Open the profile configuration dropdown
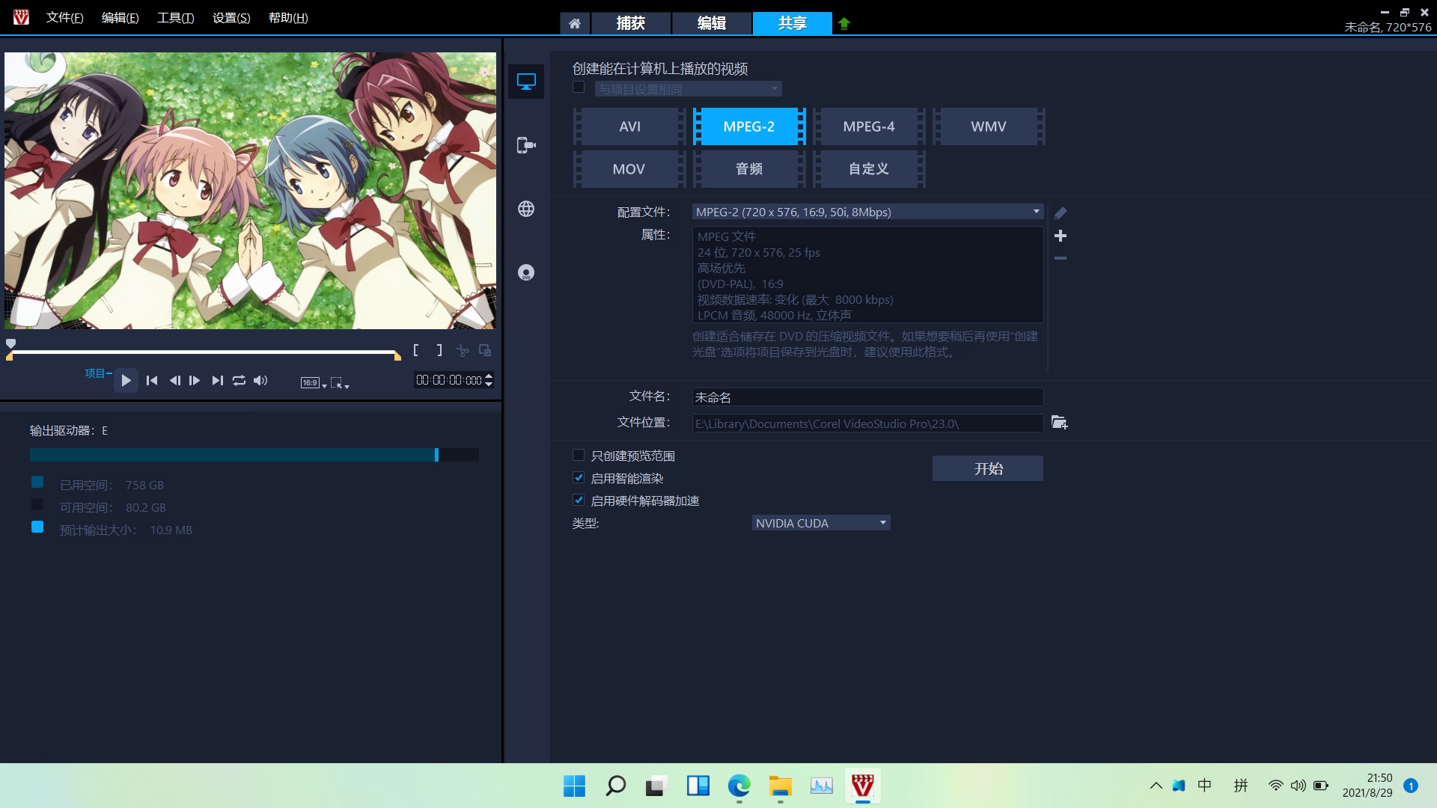The image size is (1437, 808). (867, 212)
